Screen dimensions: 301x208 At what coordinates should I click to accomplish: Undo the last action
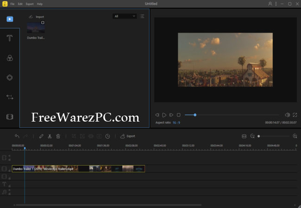tap(17, 136)
